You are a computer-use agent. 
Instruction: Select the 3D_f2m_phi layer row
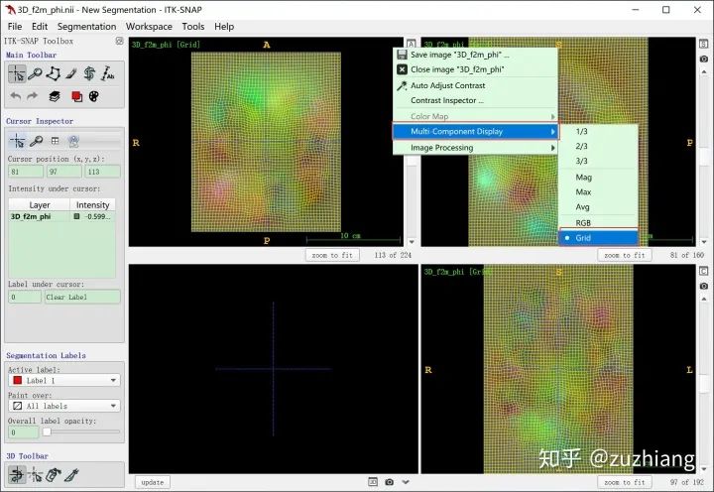[x=61, y=217]
